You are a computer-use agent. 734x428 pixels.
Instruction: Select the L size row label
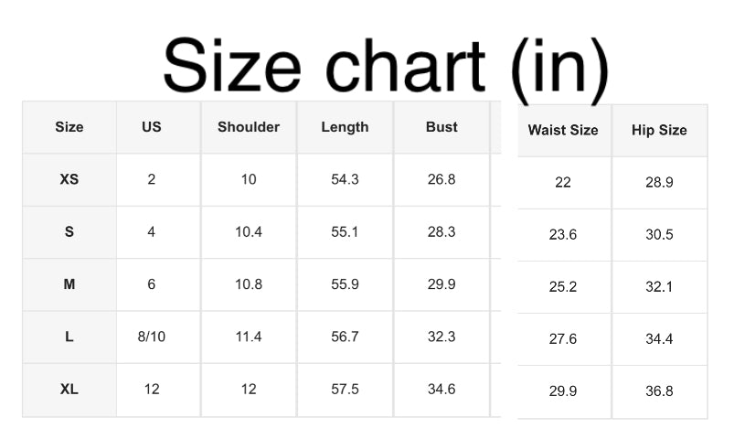click(69, 337)
